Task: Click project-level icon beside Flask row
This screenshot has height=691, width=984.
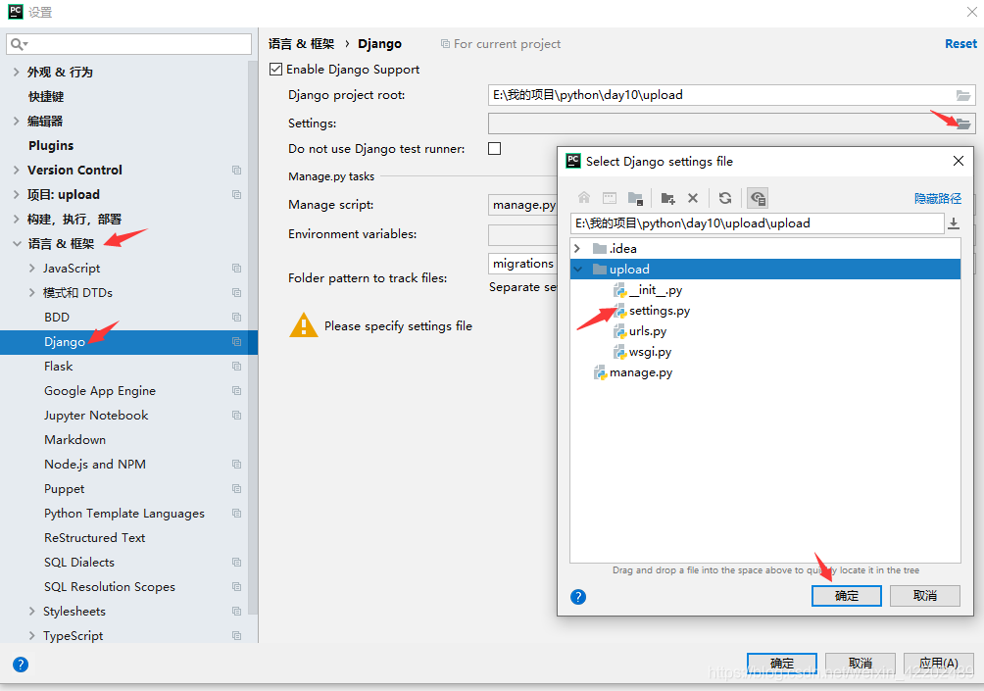Action: (x=236, y=366)
